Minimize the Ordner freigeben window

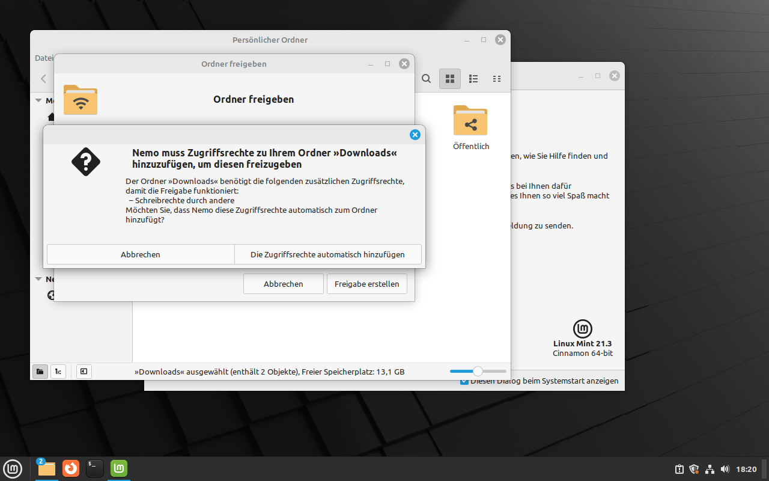point(371,64)
